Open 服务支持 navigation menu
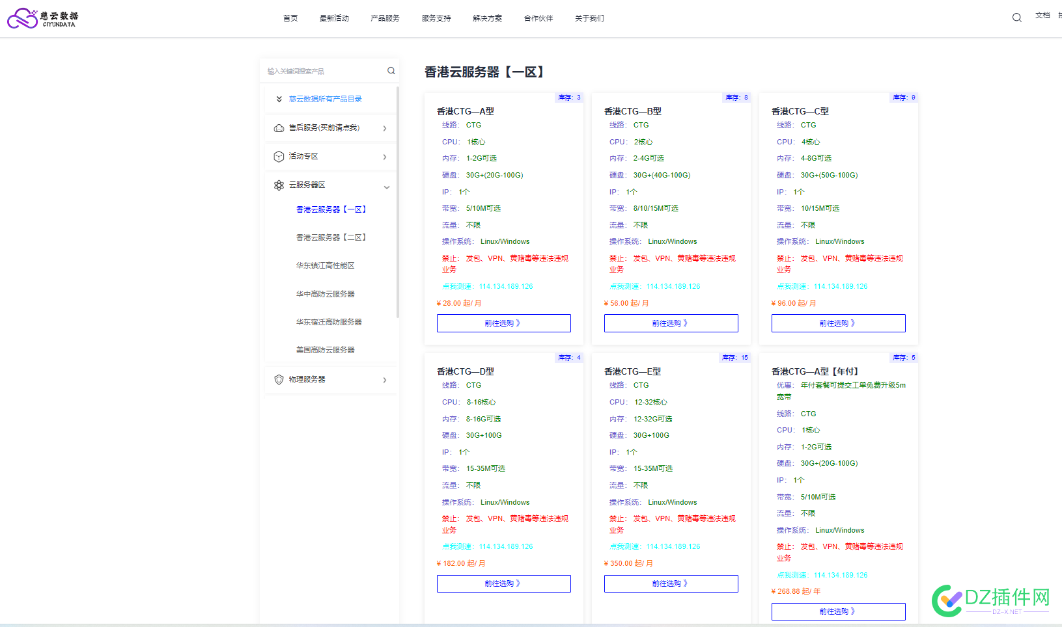 436,18
